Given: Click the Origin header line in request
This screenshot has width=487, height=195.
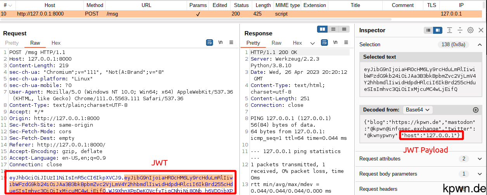Looking at the screenshot, I should click(54, 118).
